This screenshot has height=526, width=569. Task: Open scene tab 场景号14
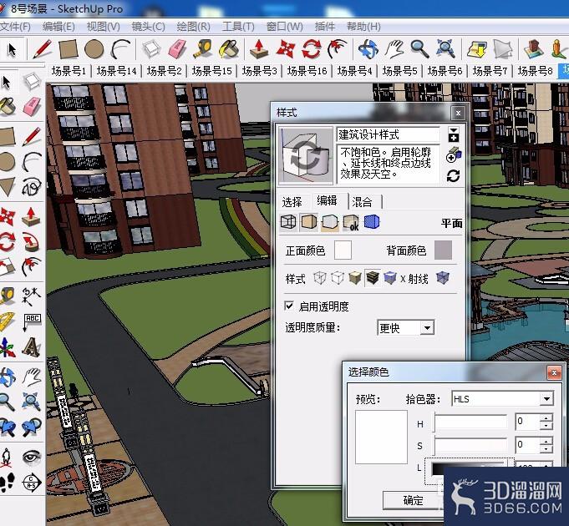116,71
